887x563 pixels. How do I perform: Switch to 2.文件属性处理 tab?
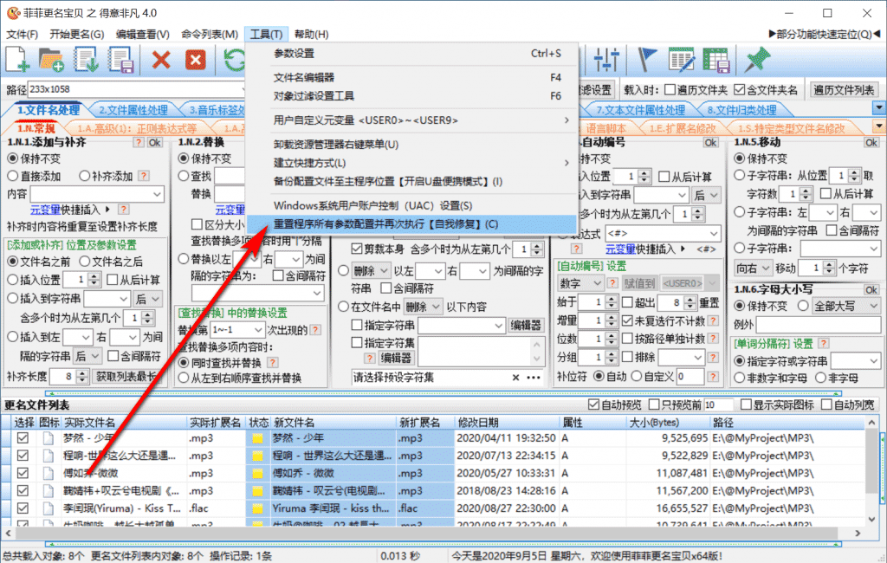click(133, 110)
